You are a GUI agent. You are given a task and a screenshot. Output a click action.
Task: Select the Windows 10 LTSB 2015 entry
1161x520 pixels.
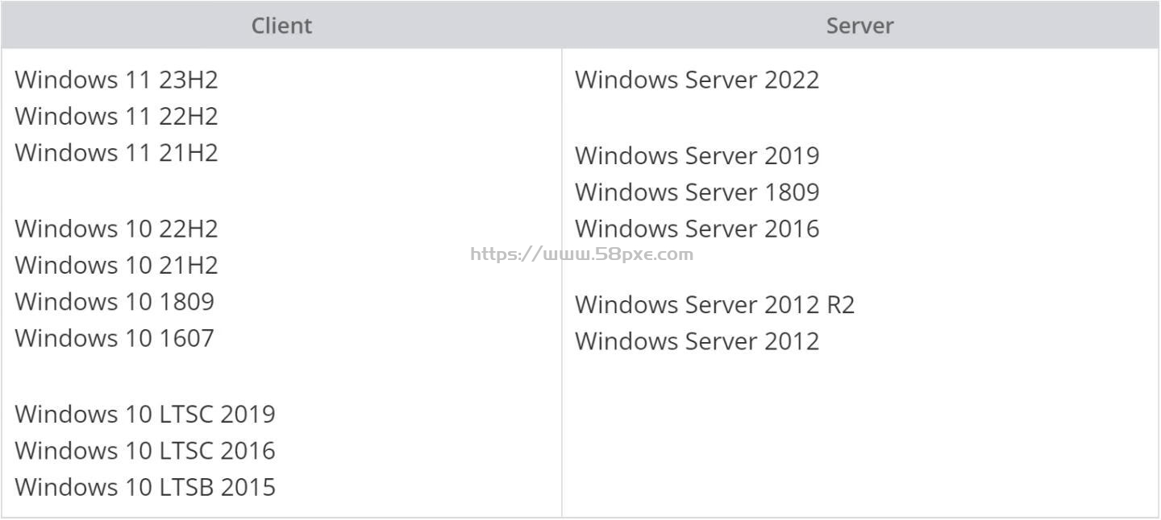pos(145,487)
